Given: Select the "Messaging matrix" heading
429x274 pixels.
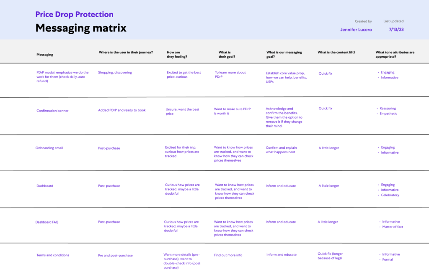Looking at the screenshot, I should [80, 28].
